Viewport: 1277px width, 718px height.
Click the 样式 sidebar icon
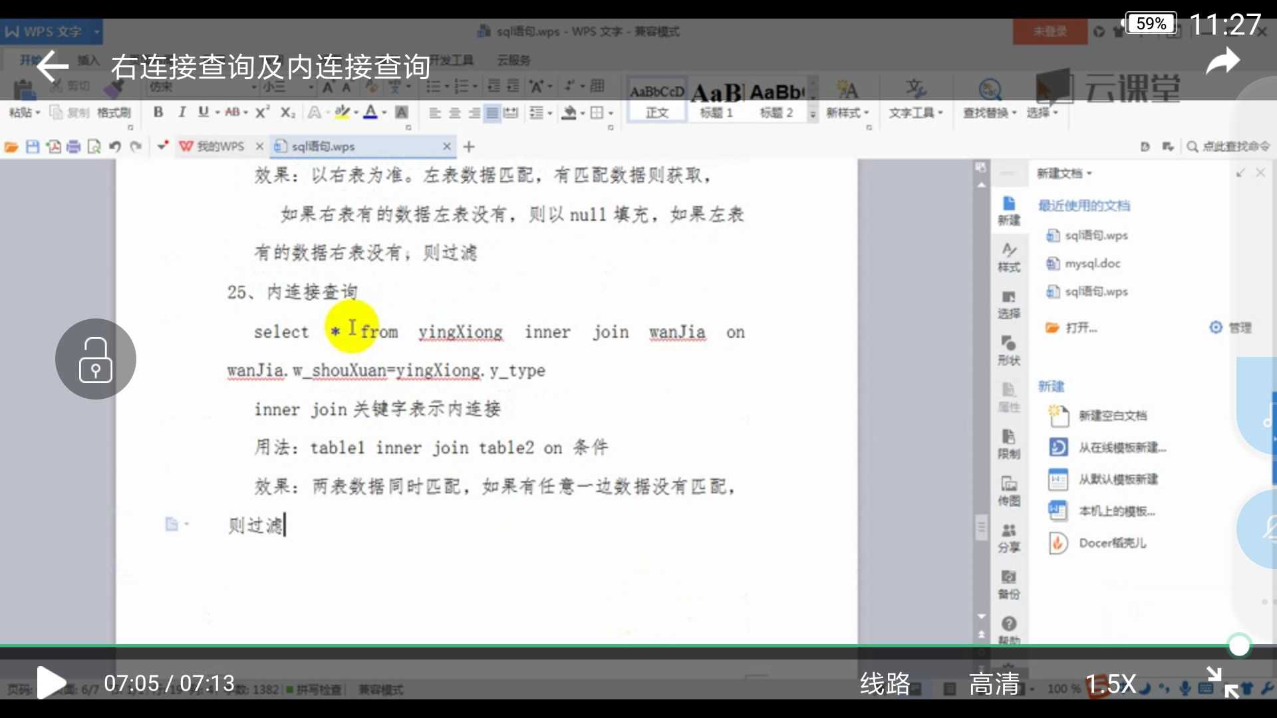[1008, 257]
